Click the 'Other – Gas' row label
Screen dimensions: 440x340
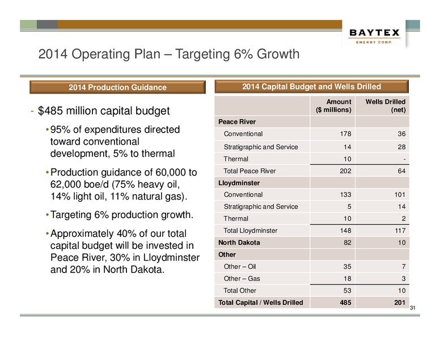click(242, 279)
